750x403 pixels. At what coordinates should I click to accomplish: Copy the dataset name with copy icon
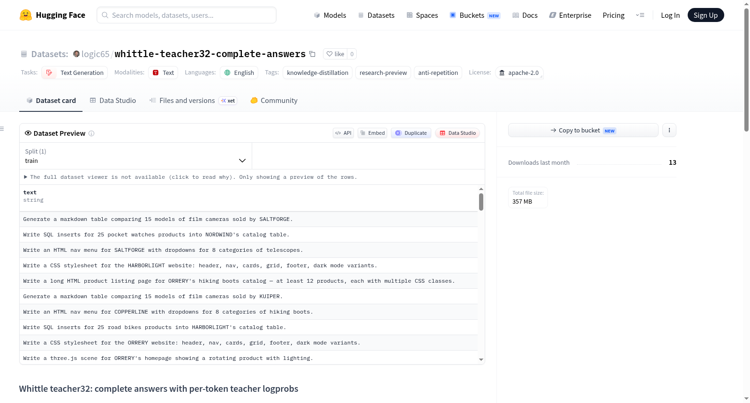(x=313, y=54)
